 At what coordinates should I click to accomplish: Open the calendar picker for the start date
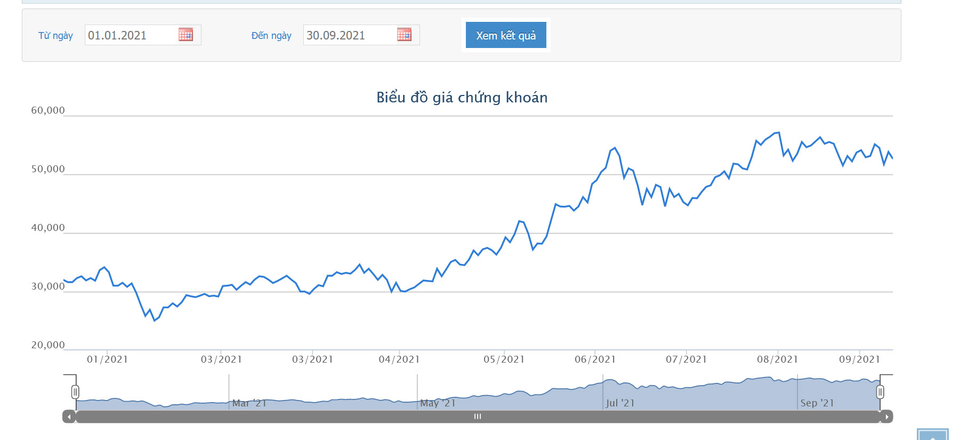pos(185,35)
